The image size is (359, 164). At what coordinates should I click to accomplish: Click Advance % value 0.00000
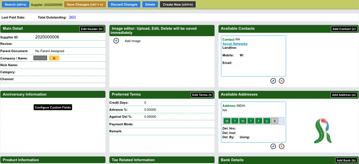[x=150, y=109]
